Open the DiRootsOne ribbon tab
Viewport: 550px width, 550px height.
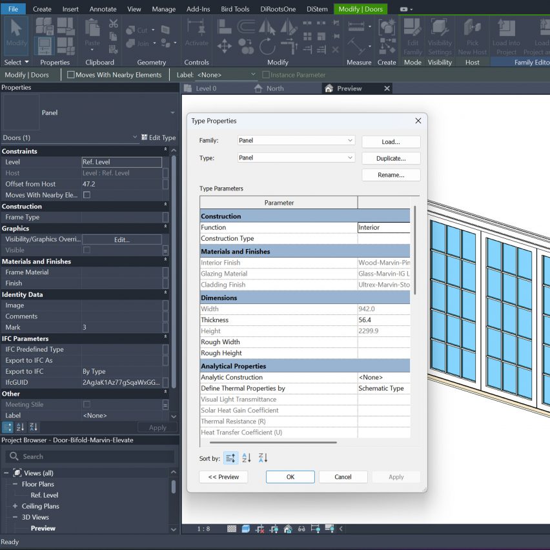pyautogui.click(x=278, y=9)
